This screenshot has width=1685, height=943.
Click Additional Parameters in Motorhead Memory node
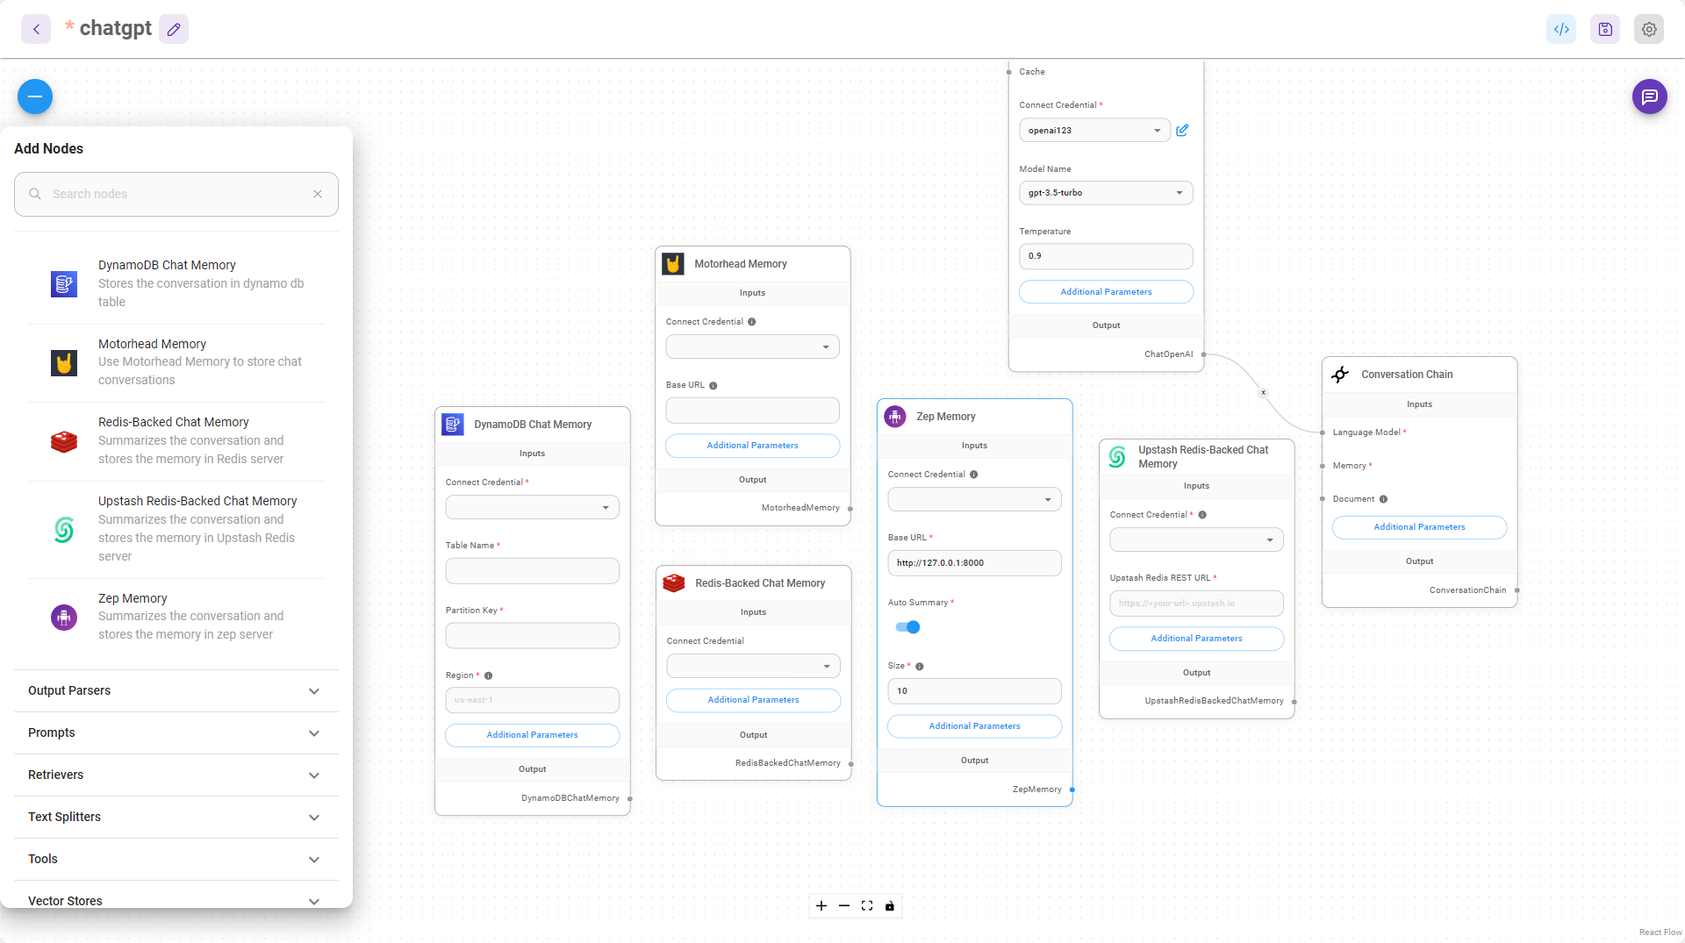[x=752, y=446]
